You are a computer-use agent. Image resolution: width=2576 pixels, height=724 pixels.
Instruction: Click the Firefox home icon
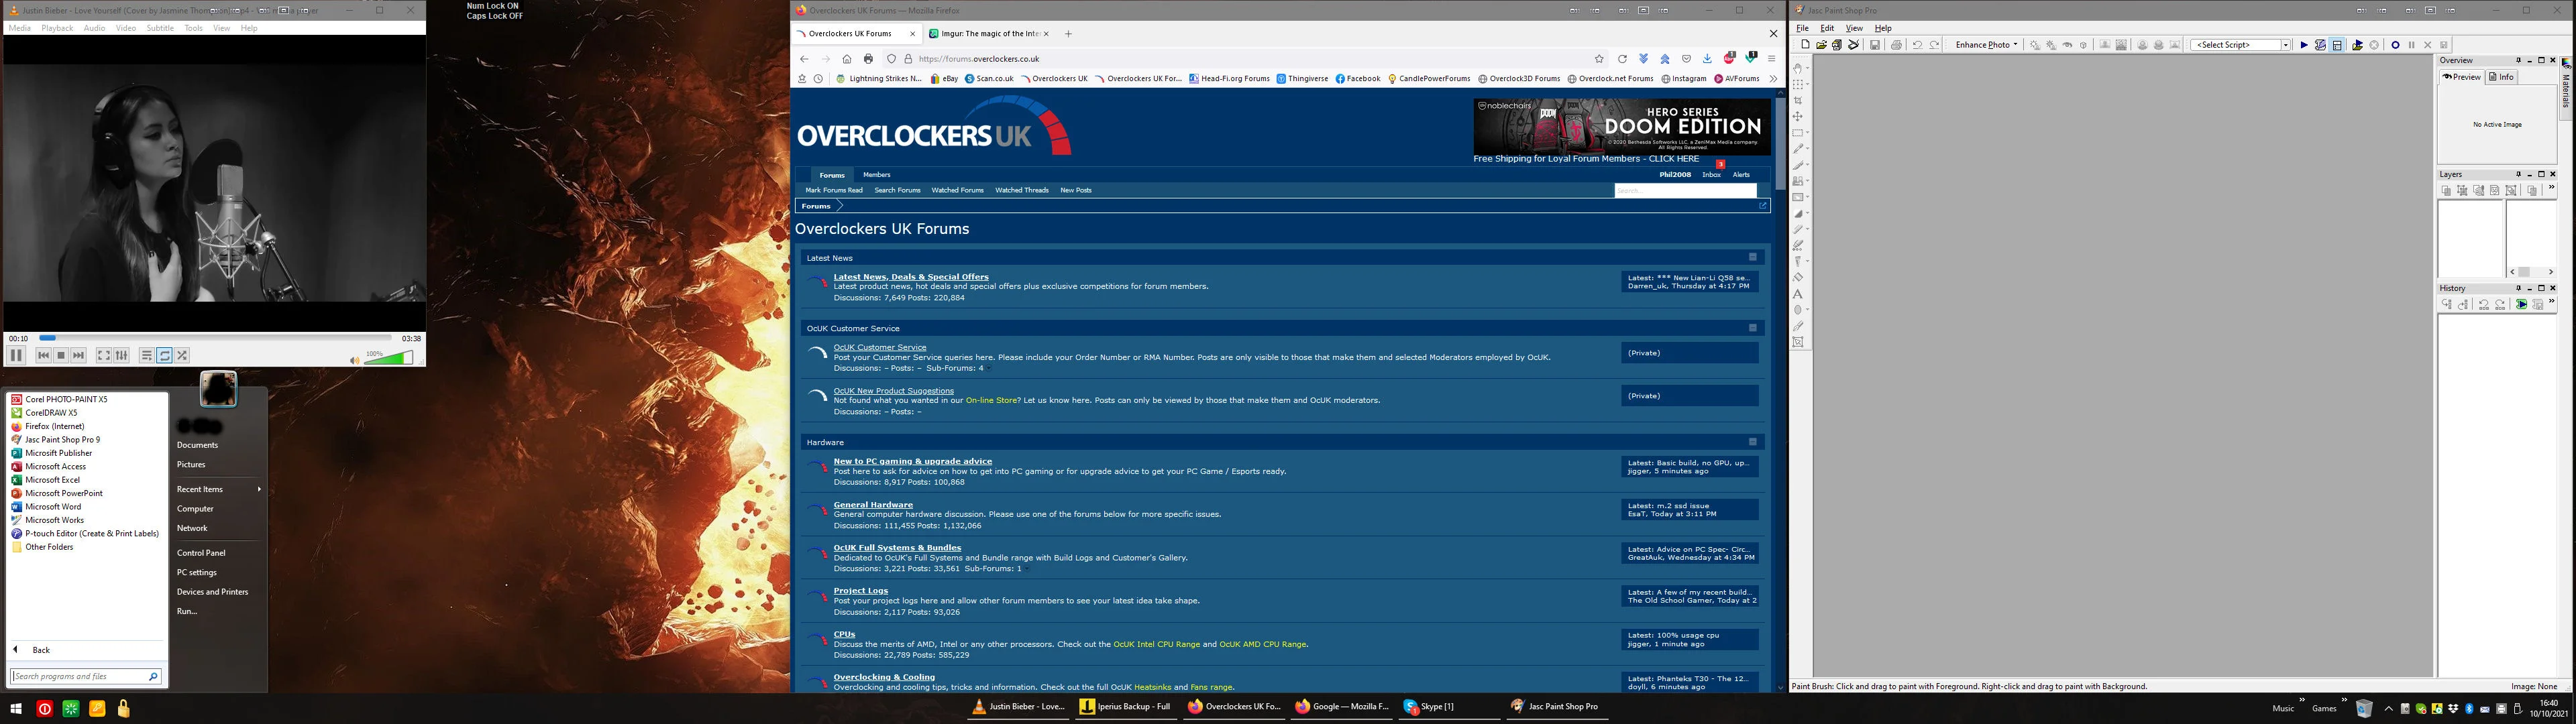click(847, 59)
